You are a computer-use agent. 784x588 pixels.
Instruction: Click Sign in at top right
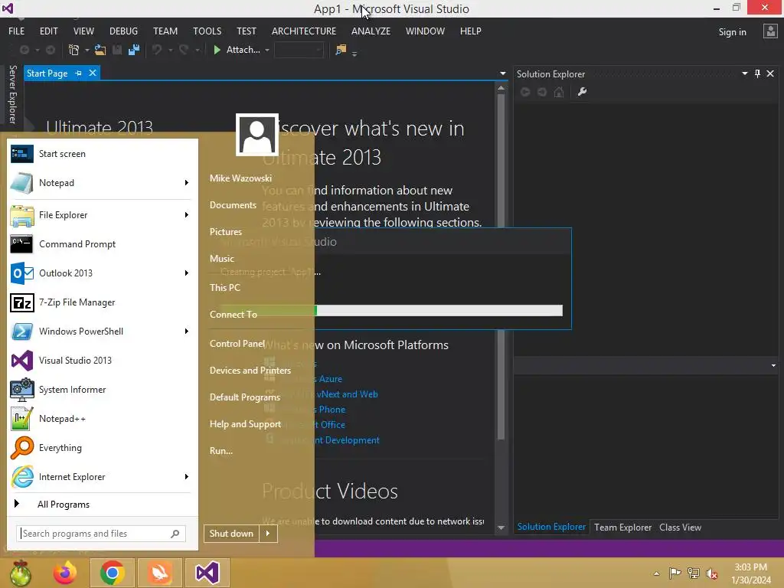click(x=732, y=32)
